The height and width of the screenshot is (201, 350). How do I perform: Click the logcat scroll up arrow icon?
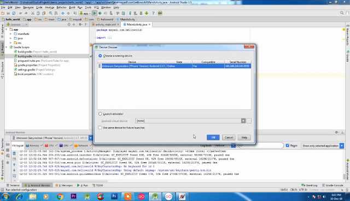point(14,164)
